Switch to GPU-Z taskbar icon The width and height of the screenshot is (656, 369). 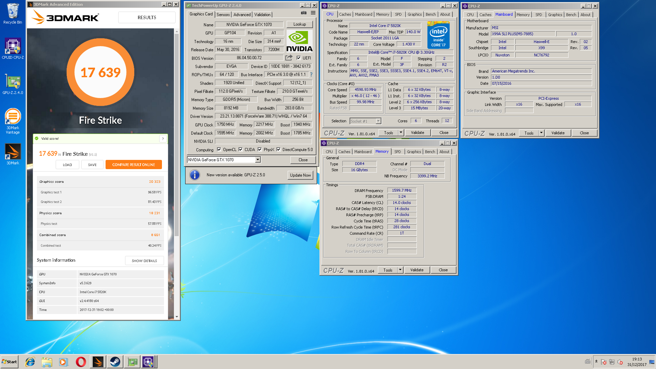132,362
